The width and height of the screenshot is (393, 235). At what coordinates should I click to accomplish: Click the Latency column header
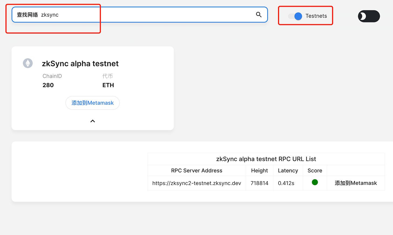288,171
